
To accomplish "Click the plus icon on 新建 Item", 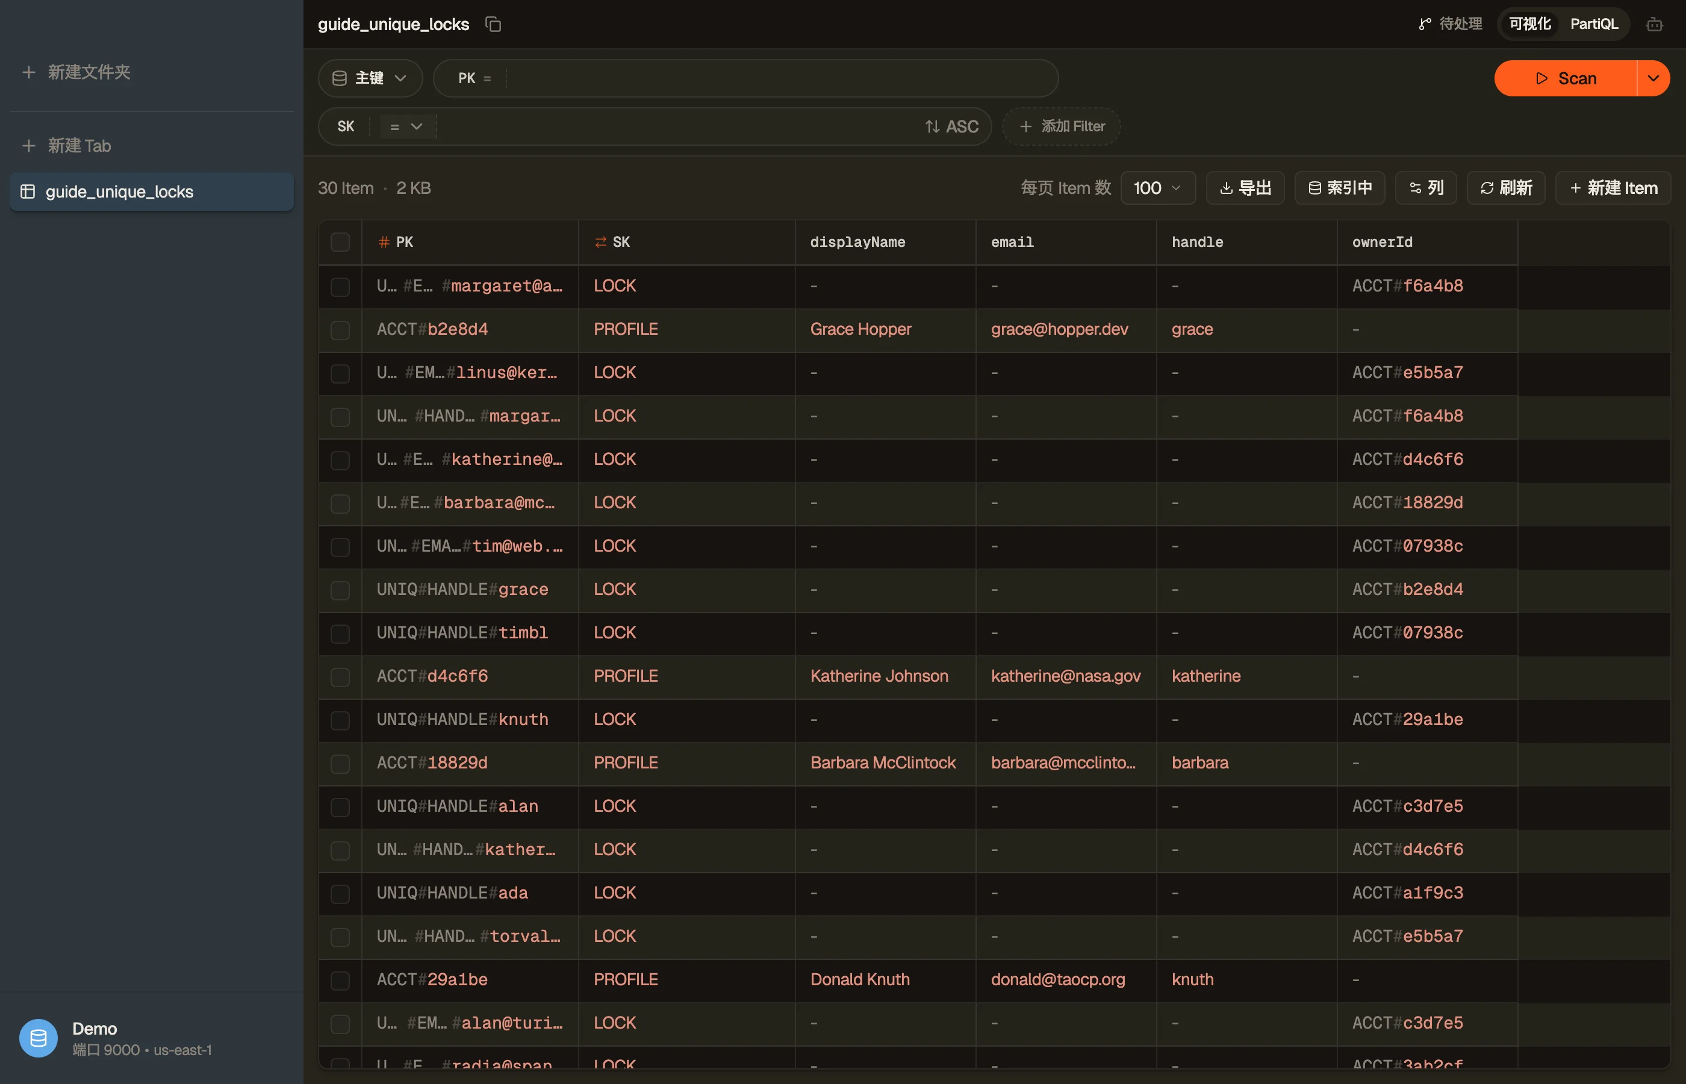I will tap(1576, 188).
